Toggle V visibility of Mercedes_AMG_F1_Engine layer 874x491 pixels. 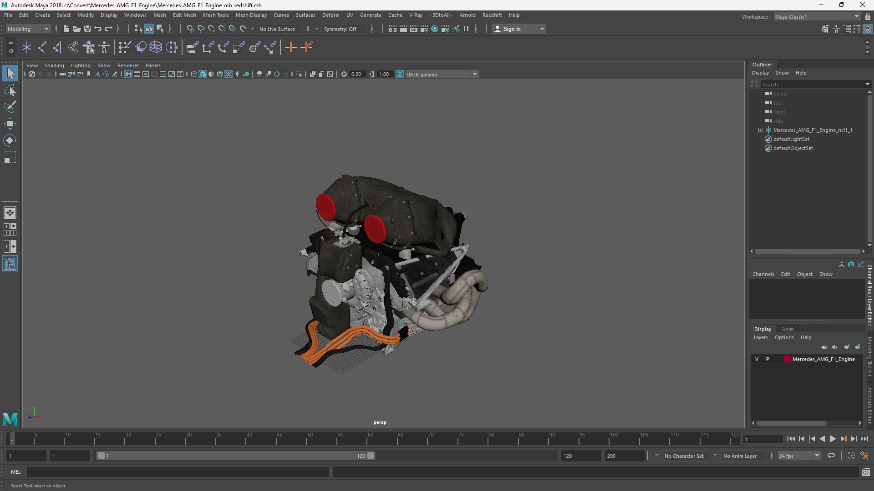pyautogui.click(x=757, y=359)
